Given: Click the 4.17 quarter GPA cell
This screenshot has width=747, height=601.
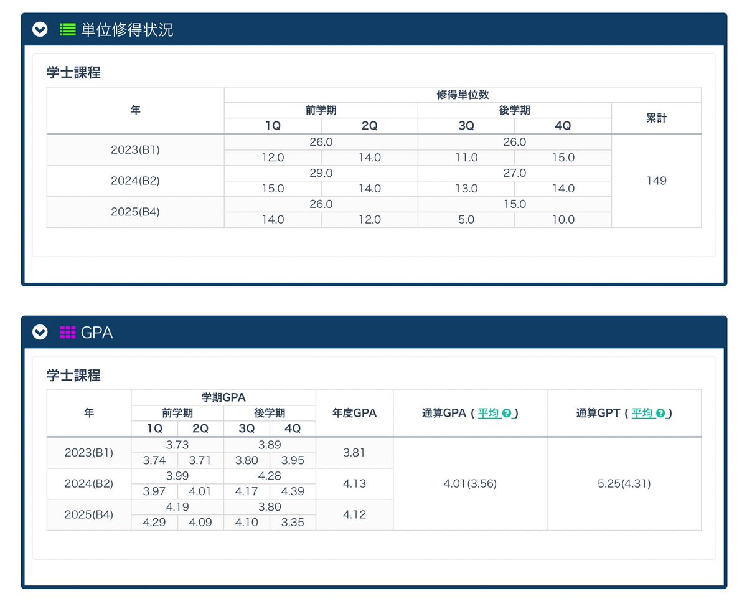Looking at the screenshot, I should (x=247, y=491).
